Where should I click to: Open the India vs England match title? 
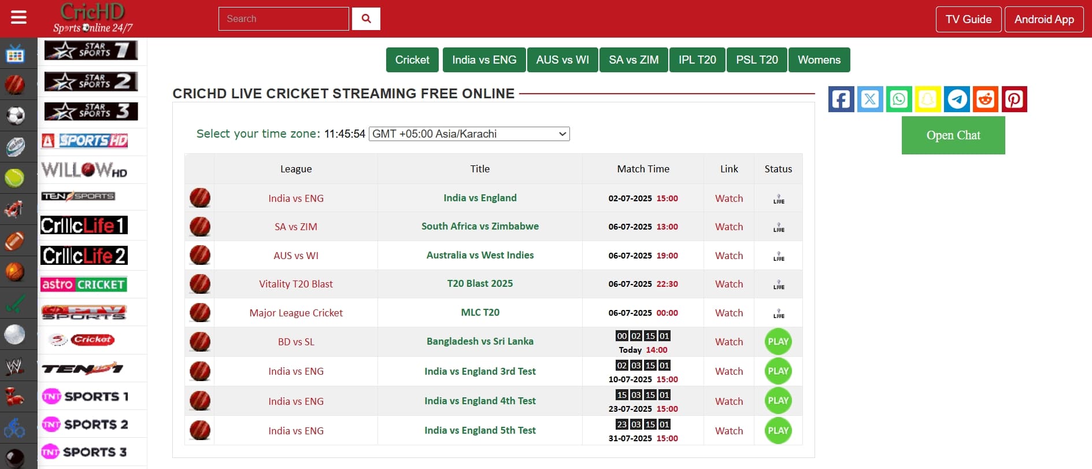pyautogui.click(x=480, y=198)
